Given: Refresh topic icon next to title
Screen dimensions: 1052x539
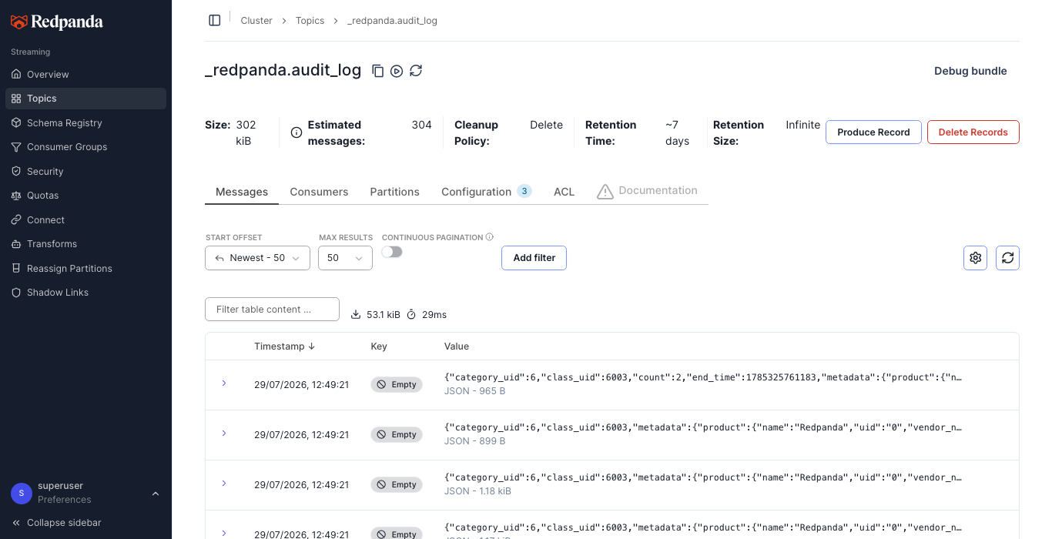Looking at the screenshot, I should (x=416, y=71).
